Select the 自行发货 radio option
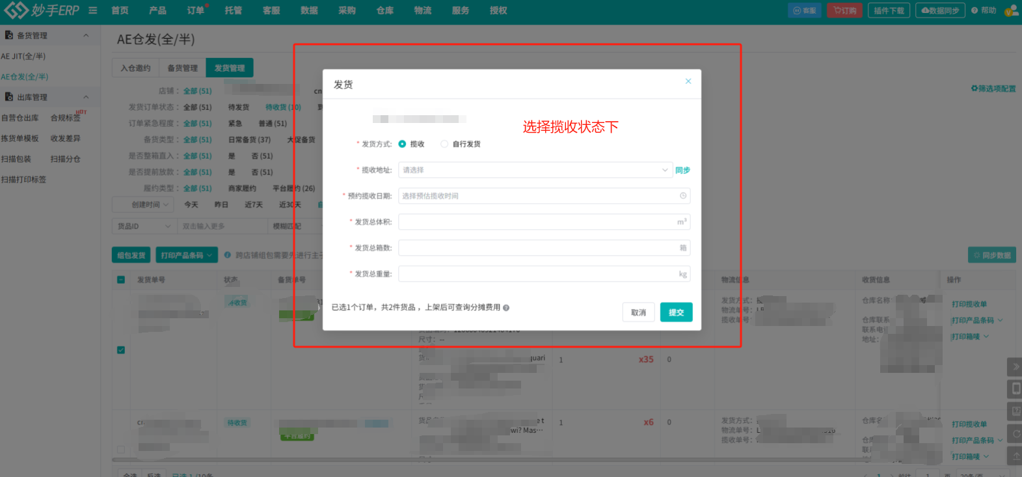 pyautogui.click(x=444, y=144)
